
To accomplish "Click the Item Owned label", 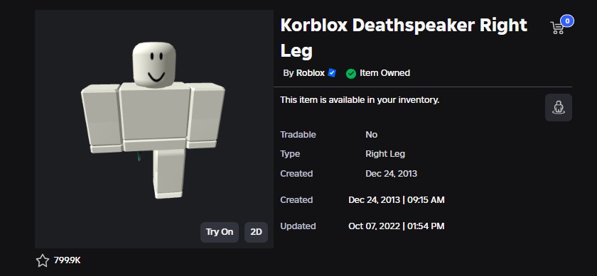I will [385, 73].
